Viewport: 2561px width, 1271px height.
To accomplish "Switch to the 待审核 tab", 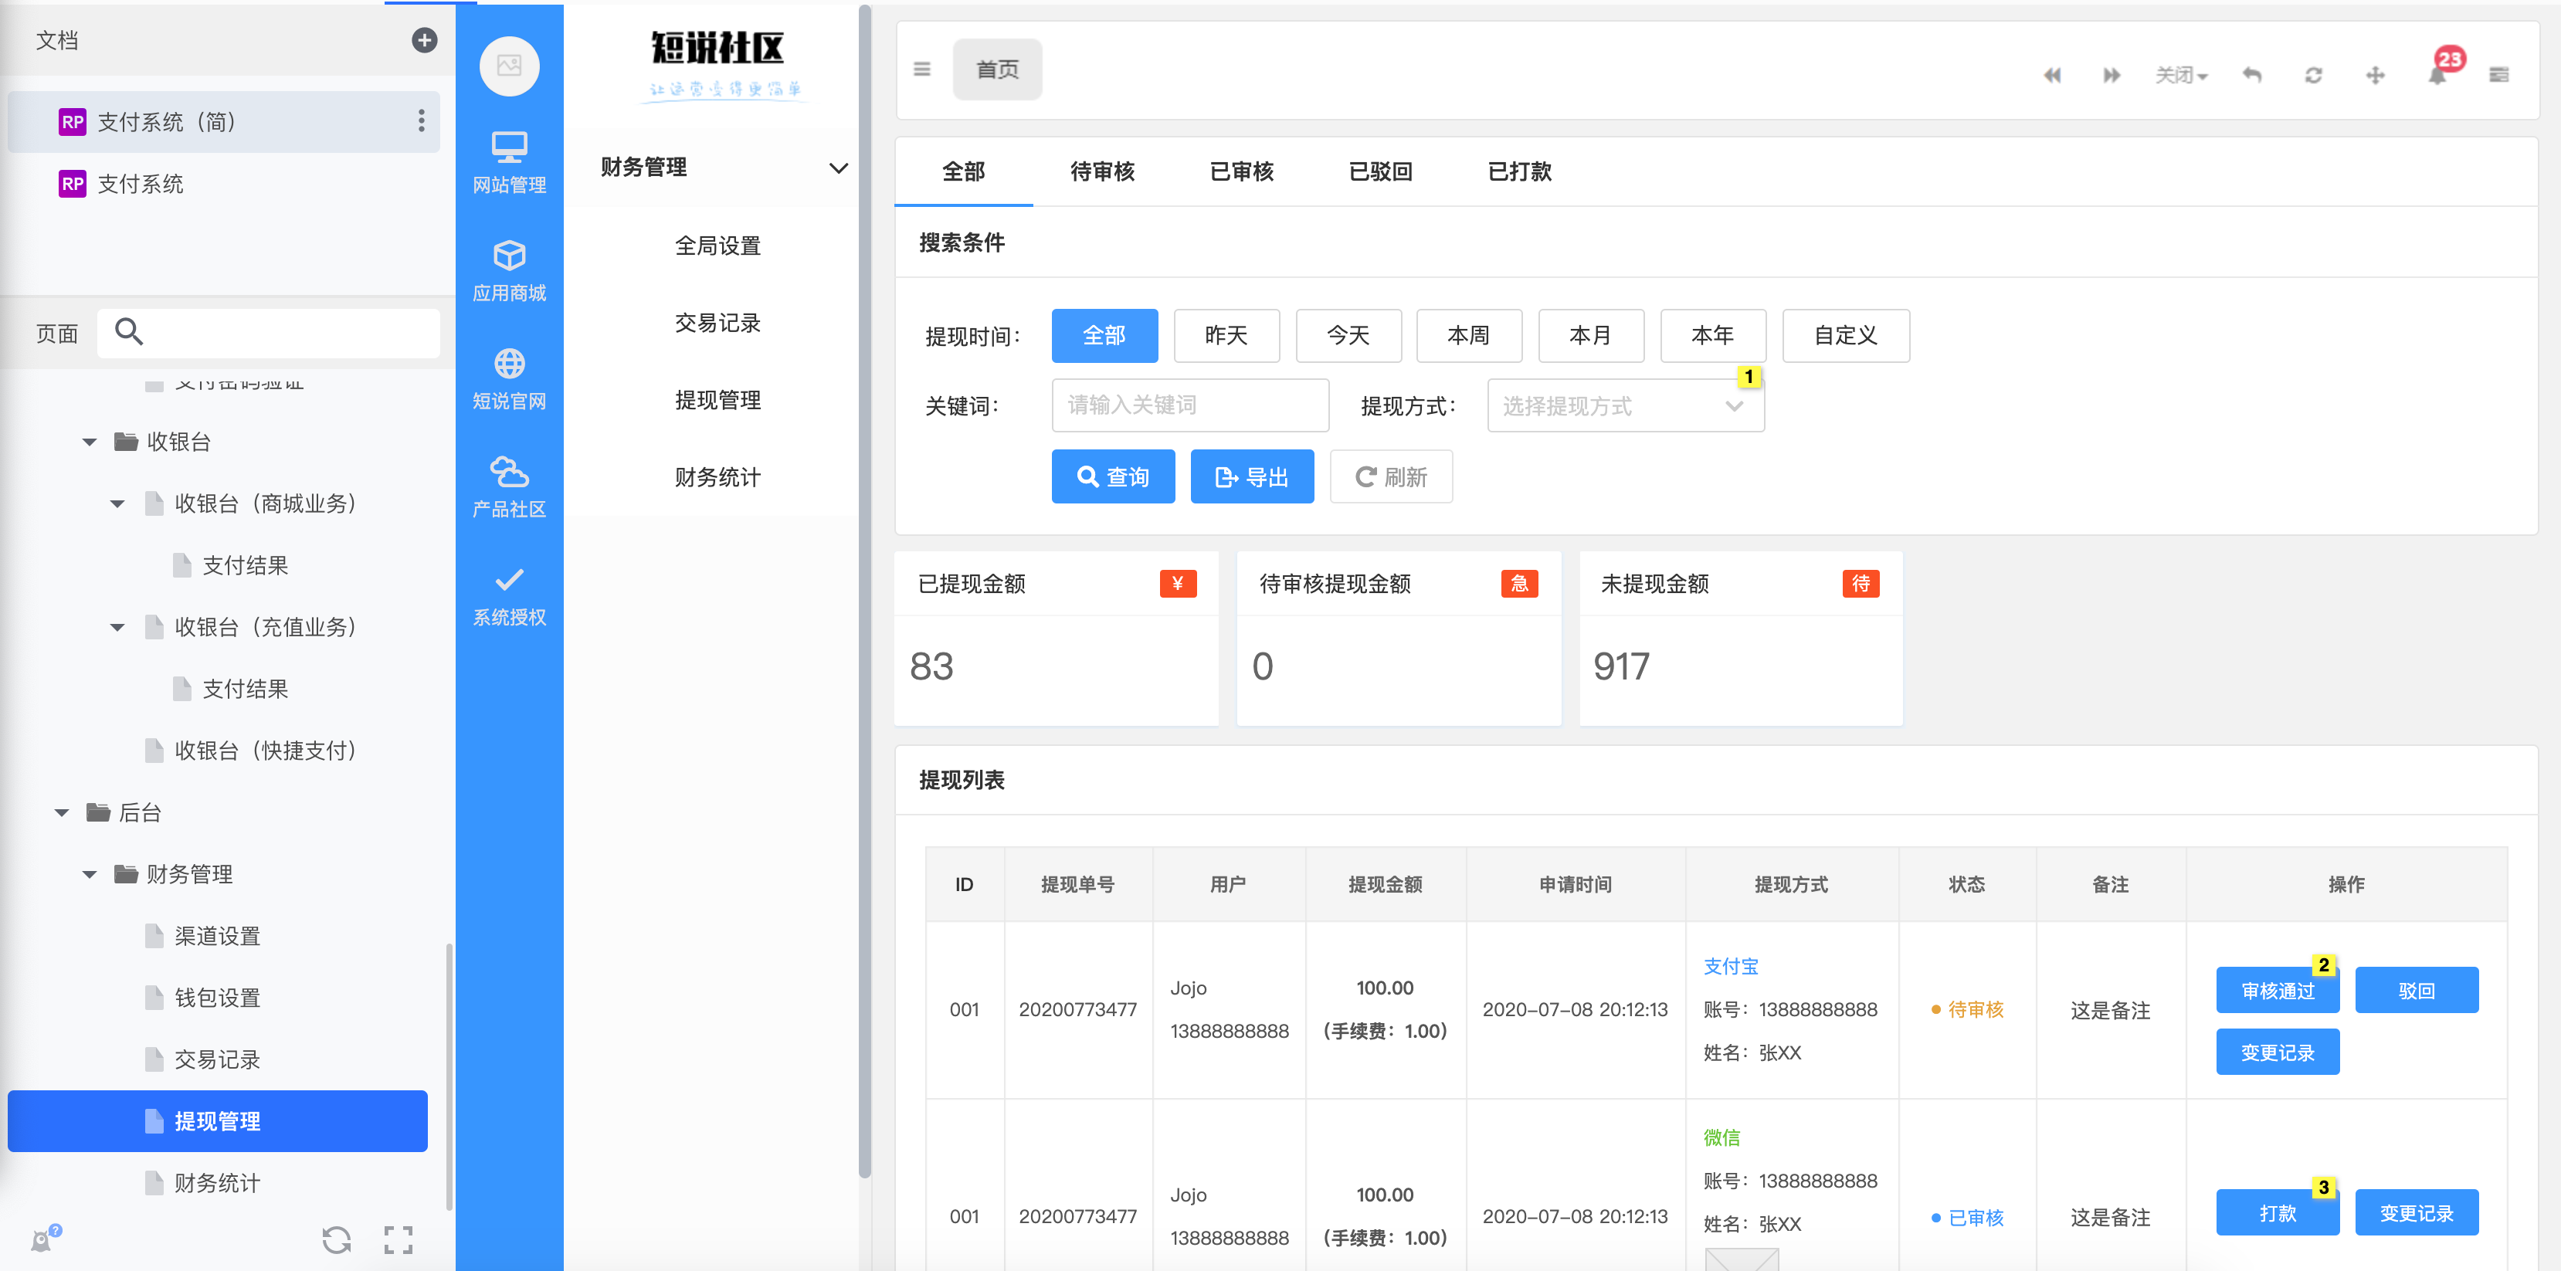I will coord(1103,171).
